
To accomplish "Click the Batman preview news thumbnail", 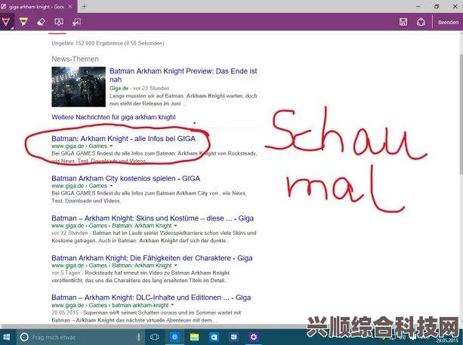I will [79, 87].
